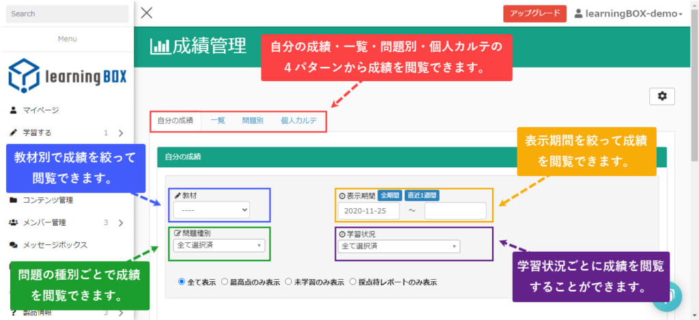The width and height of the screenshot is (699, 320).
Task: Expand the 学習状況 dropdown
Action: click(399, 246)
